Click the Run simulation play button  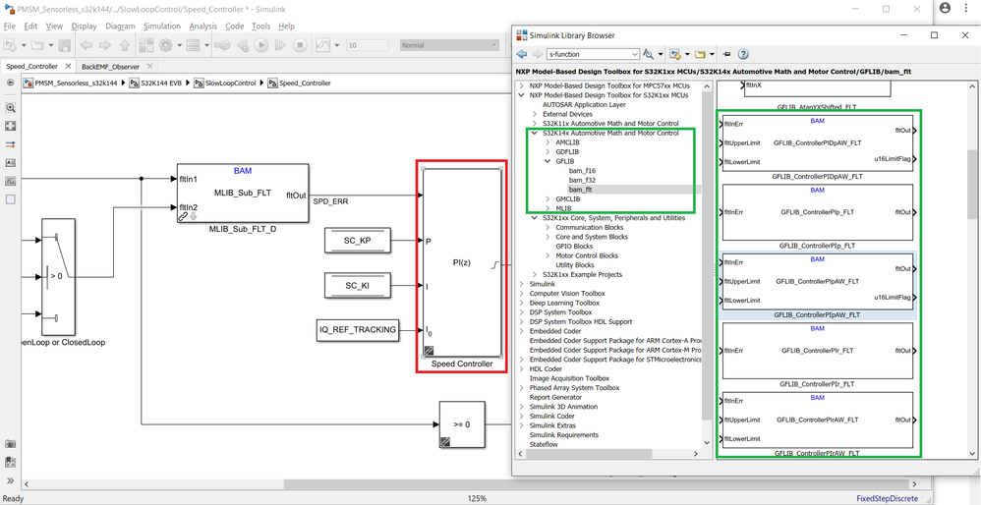(x=260, y=45)
